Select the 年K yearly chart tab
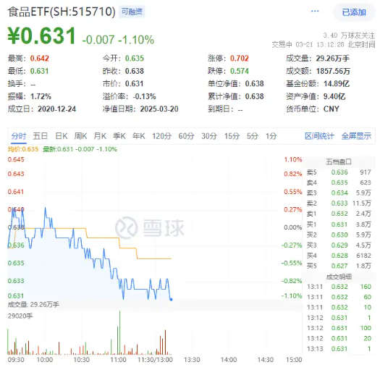 click(139, 136)
